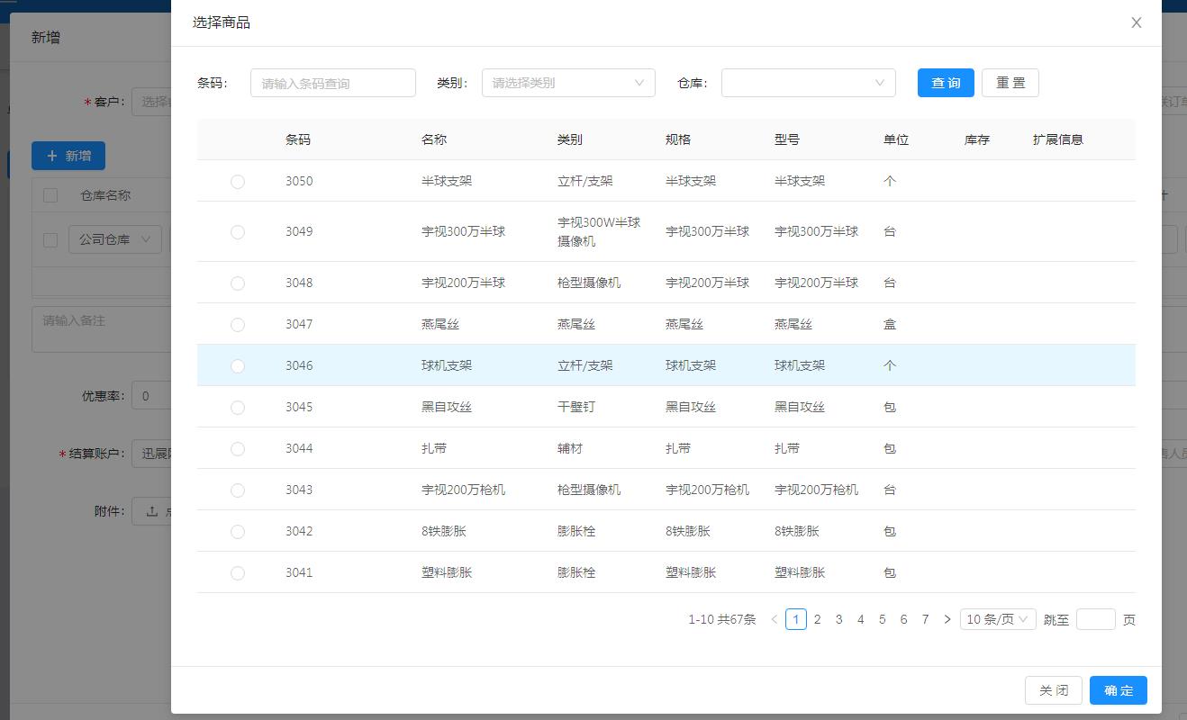
Task: Open the 类别 category dropdown
Action: pos(568,83)
